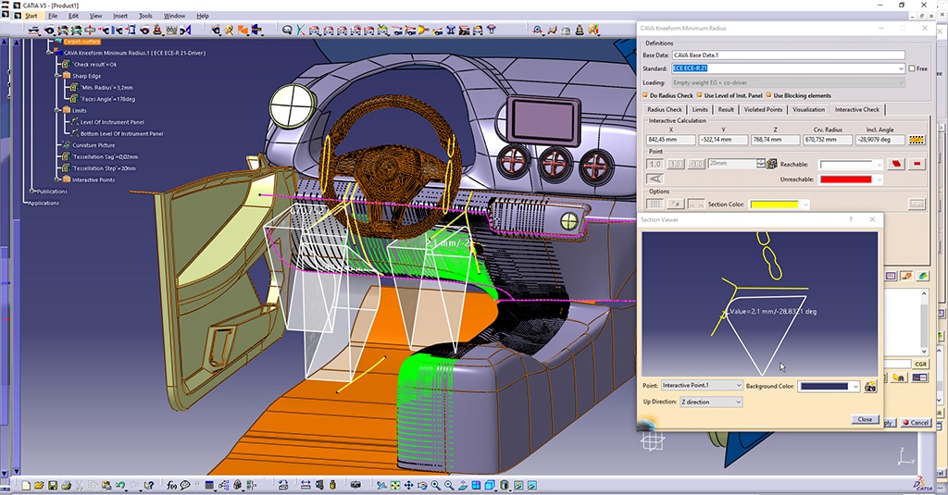Click the Zoom Out magnifier icon
Screen dimensions: 948x495
pyautogui.click(x=449, y=486)
